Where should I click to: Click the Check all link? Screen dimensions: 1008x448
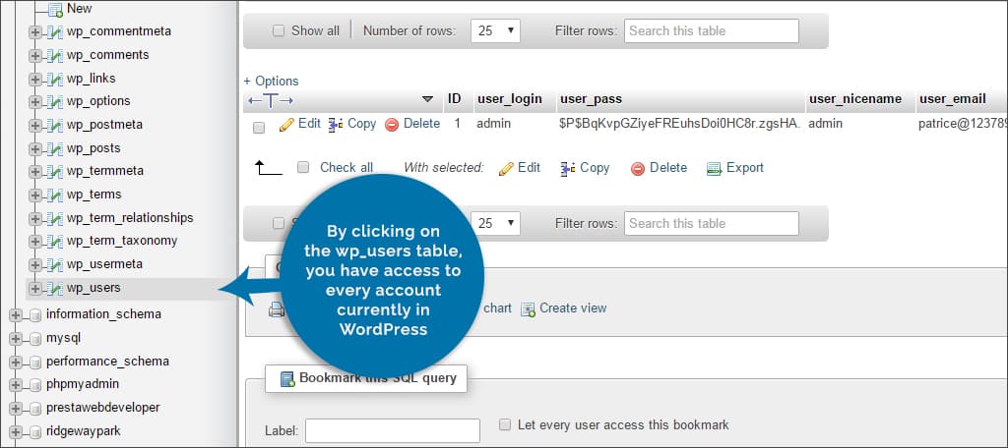(346, 168)
